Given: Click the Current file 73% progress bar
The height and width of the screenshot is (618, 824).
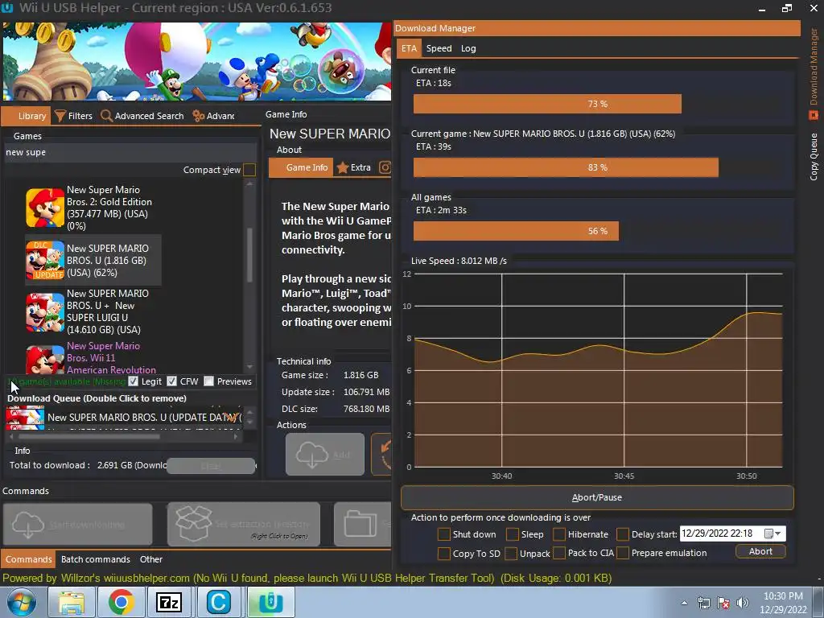Looking at the screenshot, I should [598, 104].
